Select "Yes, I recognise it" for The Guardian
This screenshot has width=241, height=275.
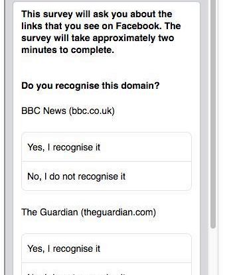point(106,248)
